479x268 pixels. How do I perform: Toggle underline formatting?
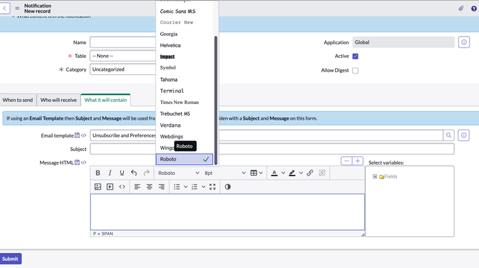122,173
